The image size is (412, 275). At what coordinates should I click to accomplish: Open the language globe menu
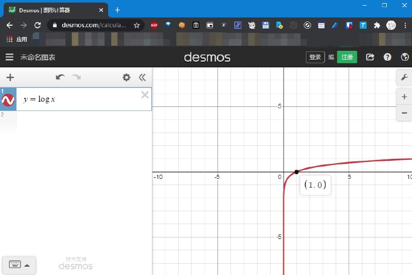click(x=404, y=58)
